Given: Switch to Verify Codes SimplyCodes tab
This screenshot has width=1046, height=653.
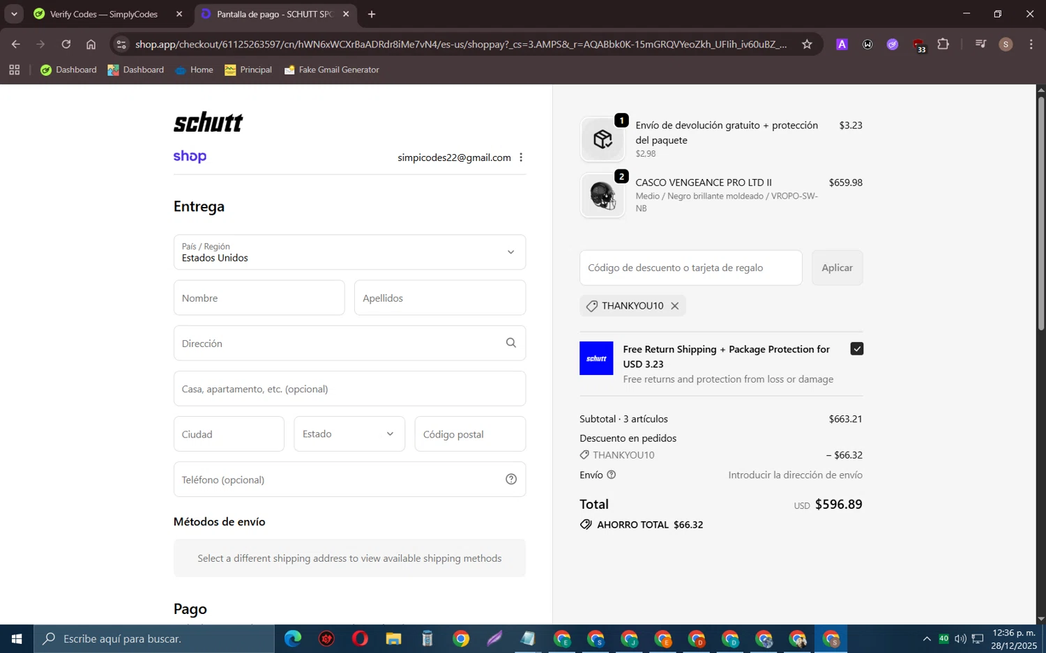Looking at the screenshot, I should click(x=103, y=14).
